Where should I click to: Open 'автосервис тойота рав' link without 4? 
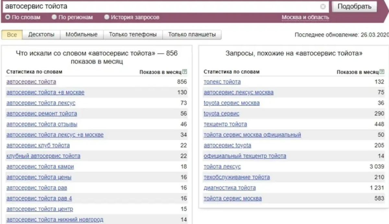pos(37,188)
